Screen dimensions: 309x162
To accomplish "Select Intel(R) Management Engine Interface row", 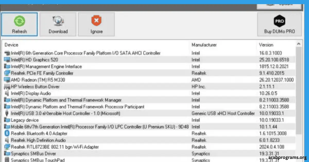I will tap(149, 67).
